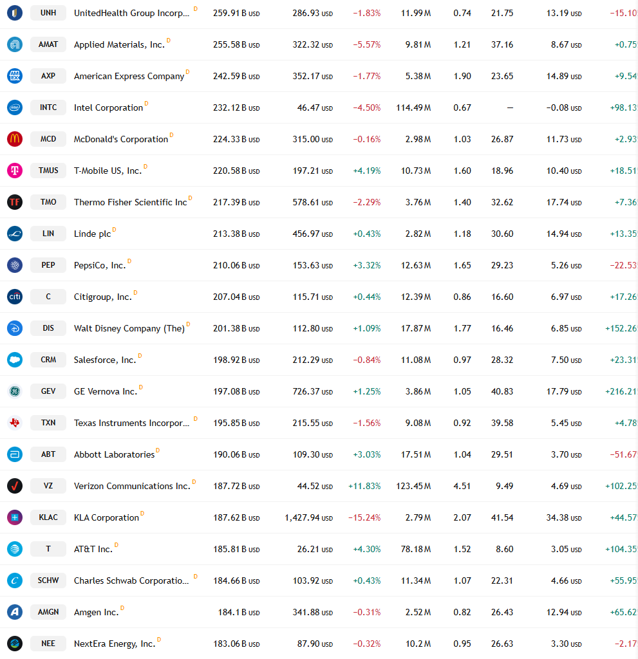638x659 pixels.
Task: Click the Walt Disney logo icon
Action: click(x=15, y=328)
